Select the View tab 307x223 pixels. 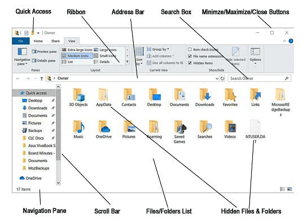pos(72,41)
